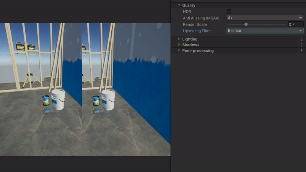Click the white bucket in the right view
This screenshot has height=172, width=306.
(x=108, y=100)
